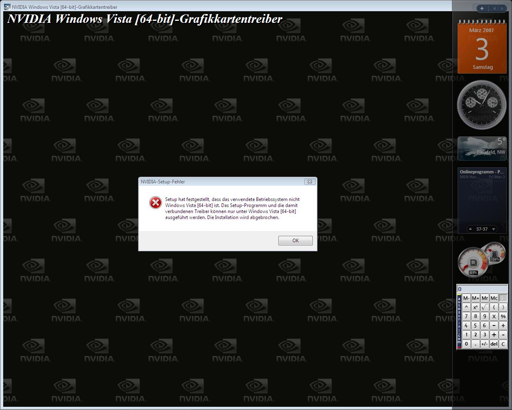Click the Mr memory recall key
Image resolution: width=512 pixels, height=410 pixels.
(485, 298)
